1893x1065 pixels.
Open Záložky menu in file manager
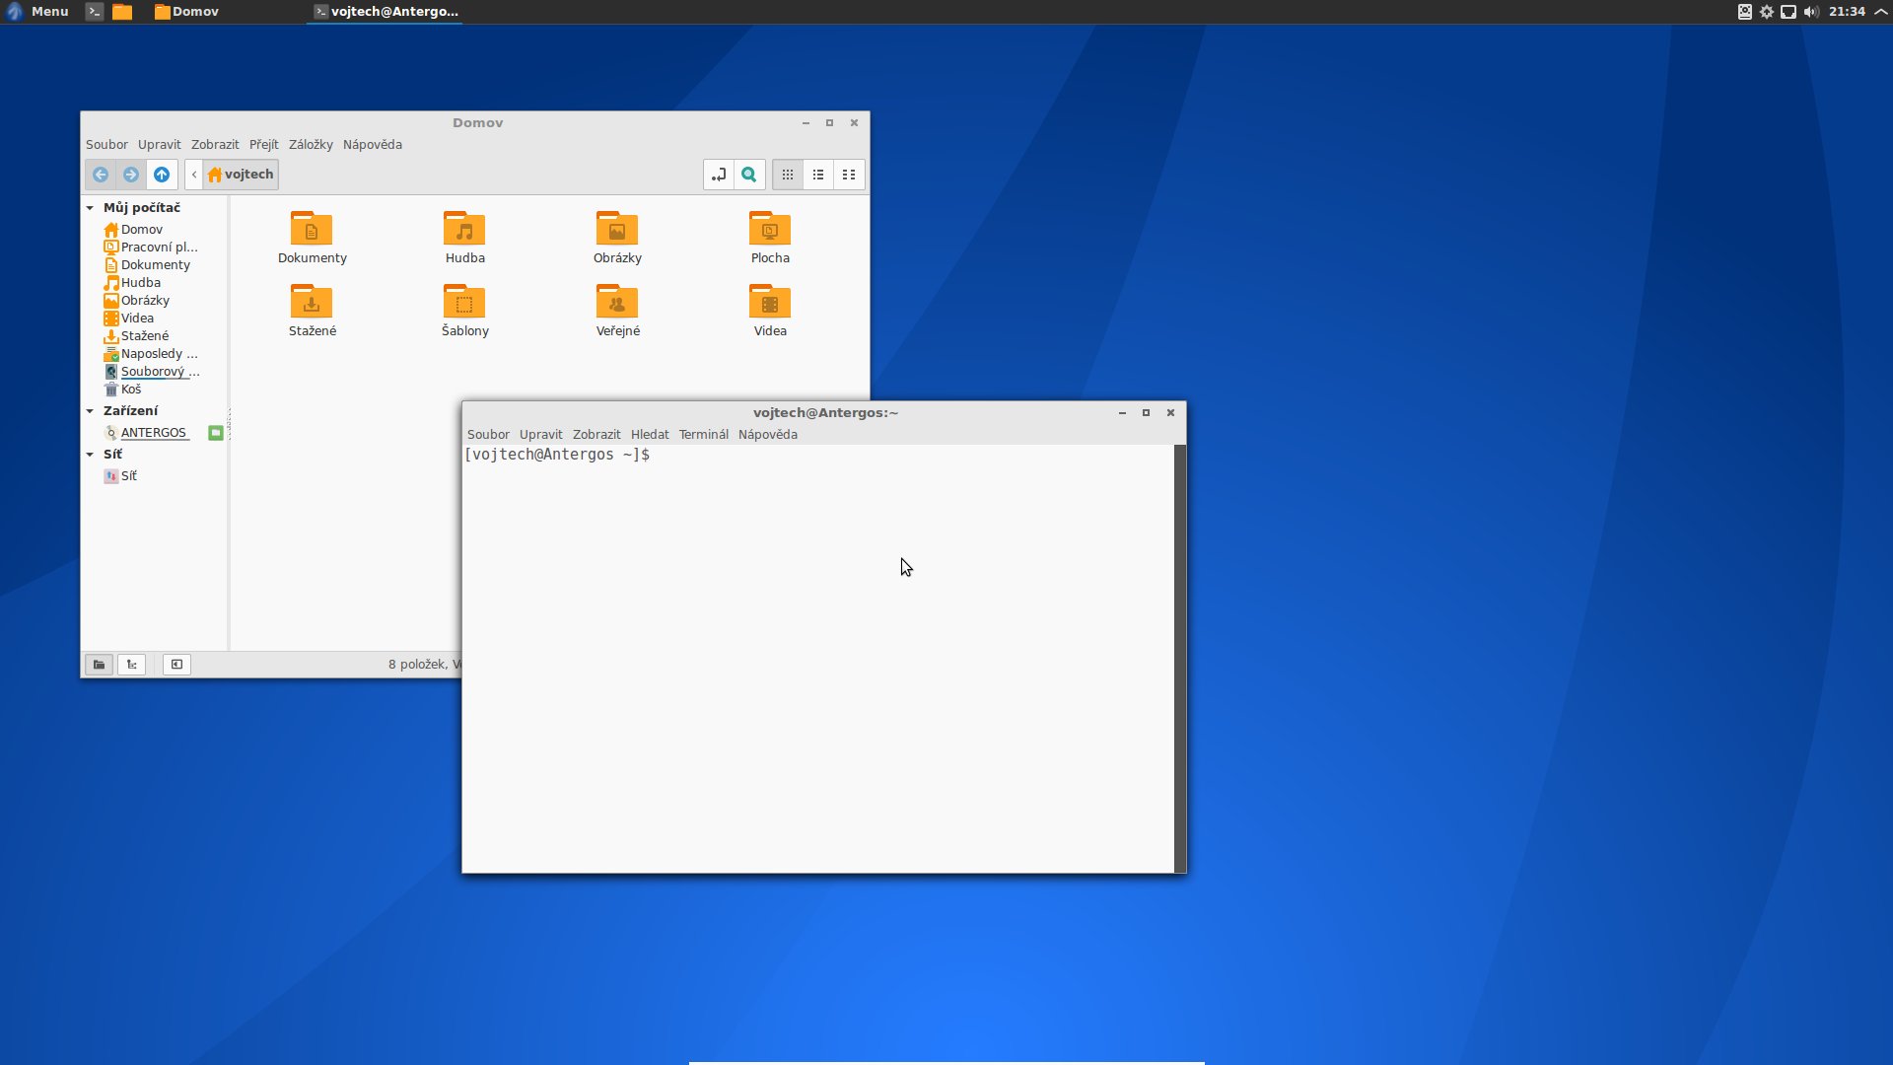click(311, 145)
